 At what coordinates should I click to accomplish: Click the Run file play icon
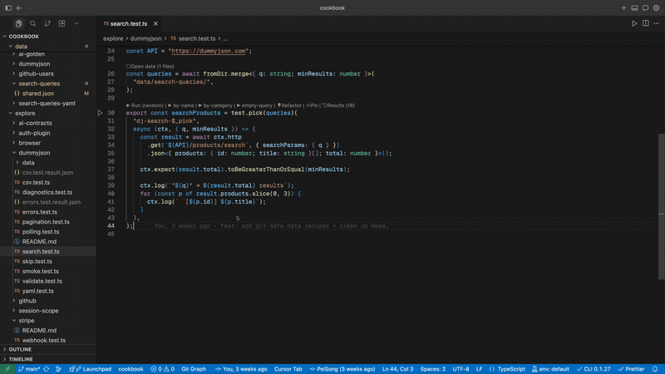[634, 23]
